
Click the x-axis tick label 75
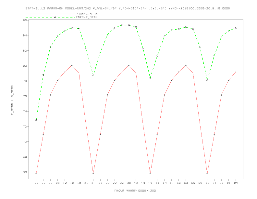tap(214, 183)
